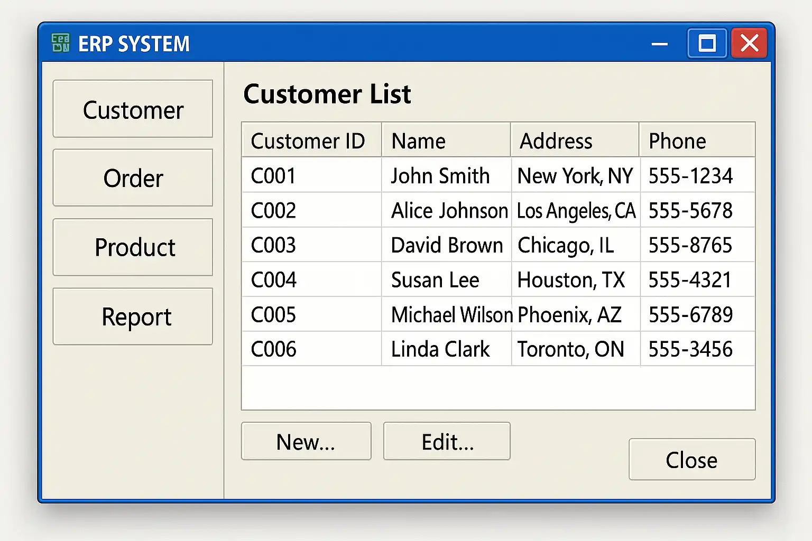Minimize the ERP System window

(x=659, y=44)
